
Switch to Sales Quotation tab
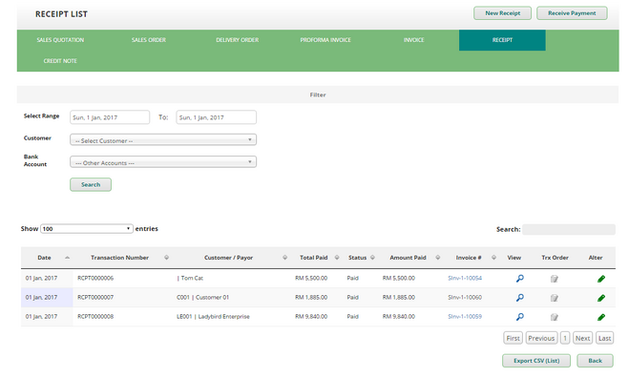click(x=60, y=40)
